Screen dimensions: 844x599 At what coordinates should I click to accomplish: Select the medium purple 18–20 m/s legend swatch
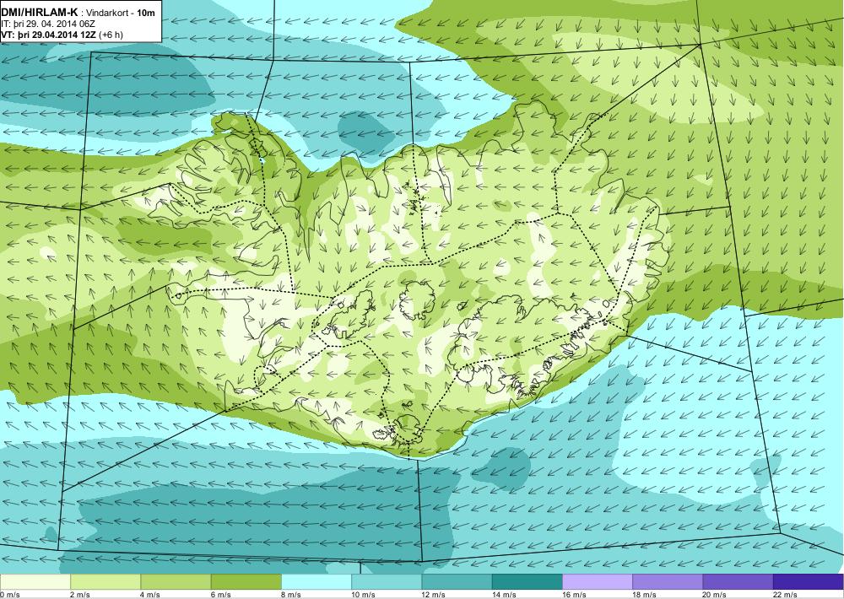668,582
